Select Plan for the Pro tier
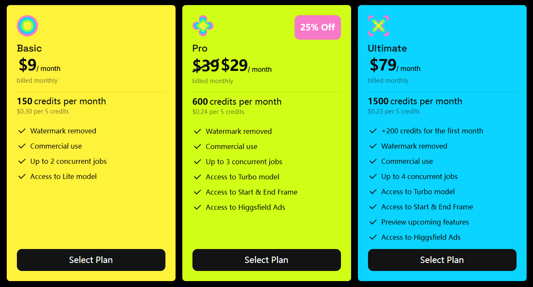533x287 pixels. click(x=267, y=260)
